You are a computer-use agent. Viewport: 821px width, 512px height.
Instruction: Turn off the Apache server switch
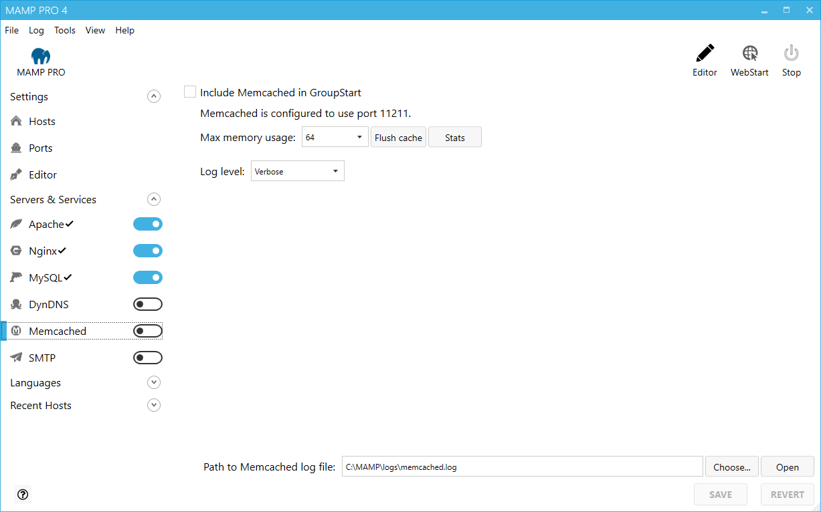pos(148,224)
